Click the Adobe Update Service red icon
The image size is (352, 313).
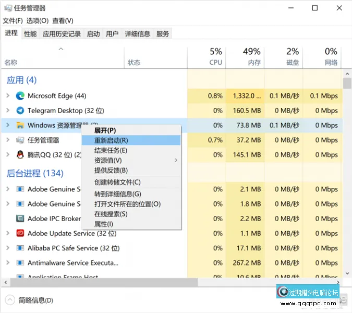pos(20,233)
